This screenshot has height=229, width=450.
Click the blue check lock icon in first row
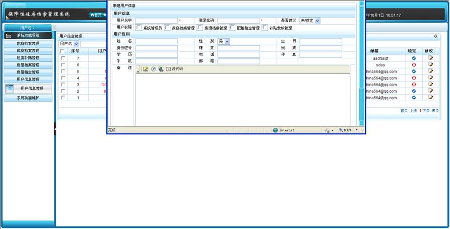click(x=414, y=58)
